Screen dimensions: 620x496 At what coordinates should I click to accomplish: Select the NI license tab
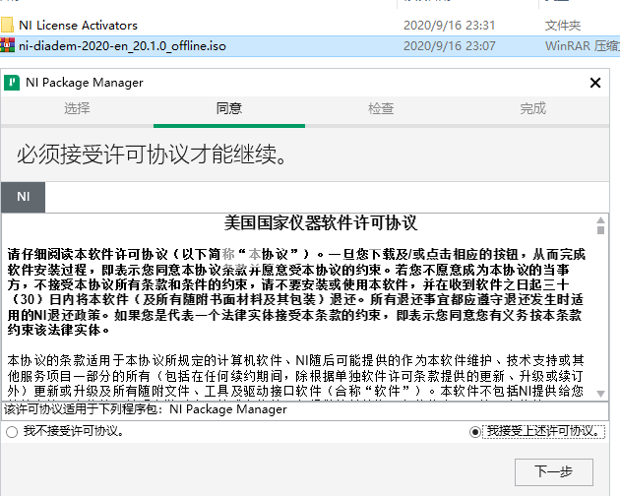[24, 197]
